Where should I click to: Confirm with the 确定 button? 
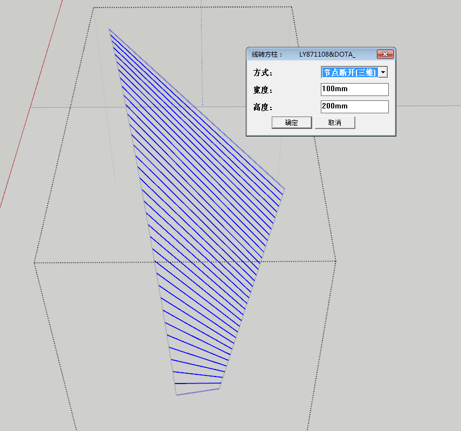tap(292, 122)
